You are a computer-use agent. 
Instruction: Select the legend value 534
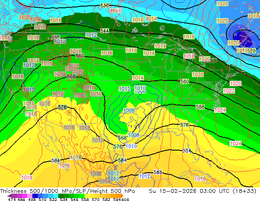point(64,199)
